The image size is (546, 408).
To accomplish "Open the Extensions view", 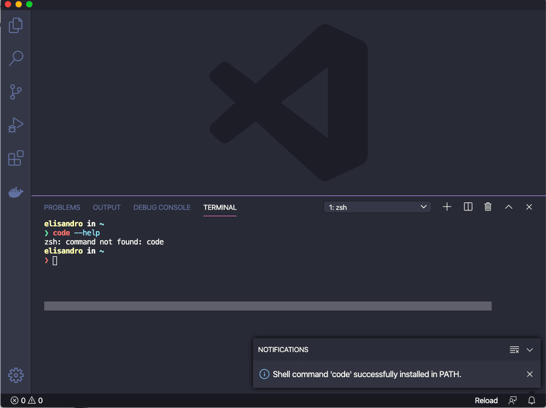I will [15, 158].
